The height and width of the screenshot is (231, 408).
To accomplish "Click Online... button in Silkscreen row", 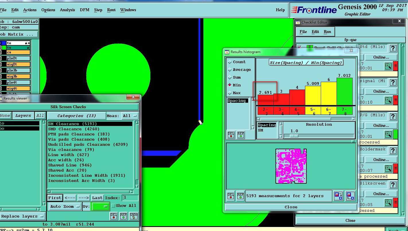I will click(381, 194).
